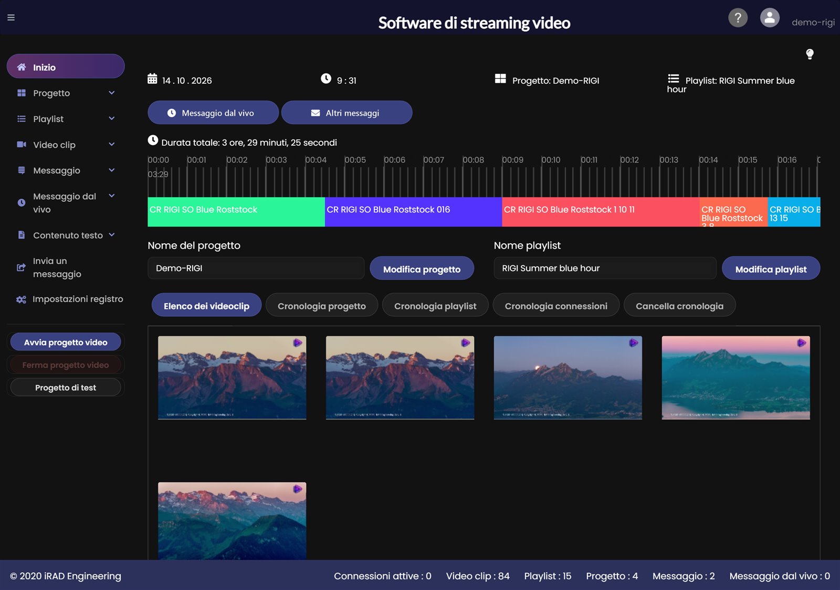
Task: Click the grid icon beside Progetto: Demo-RIGI
Action: coord(500,79)
